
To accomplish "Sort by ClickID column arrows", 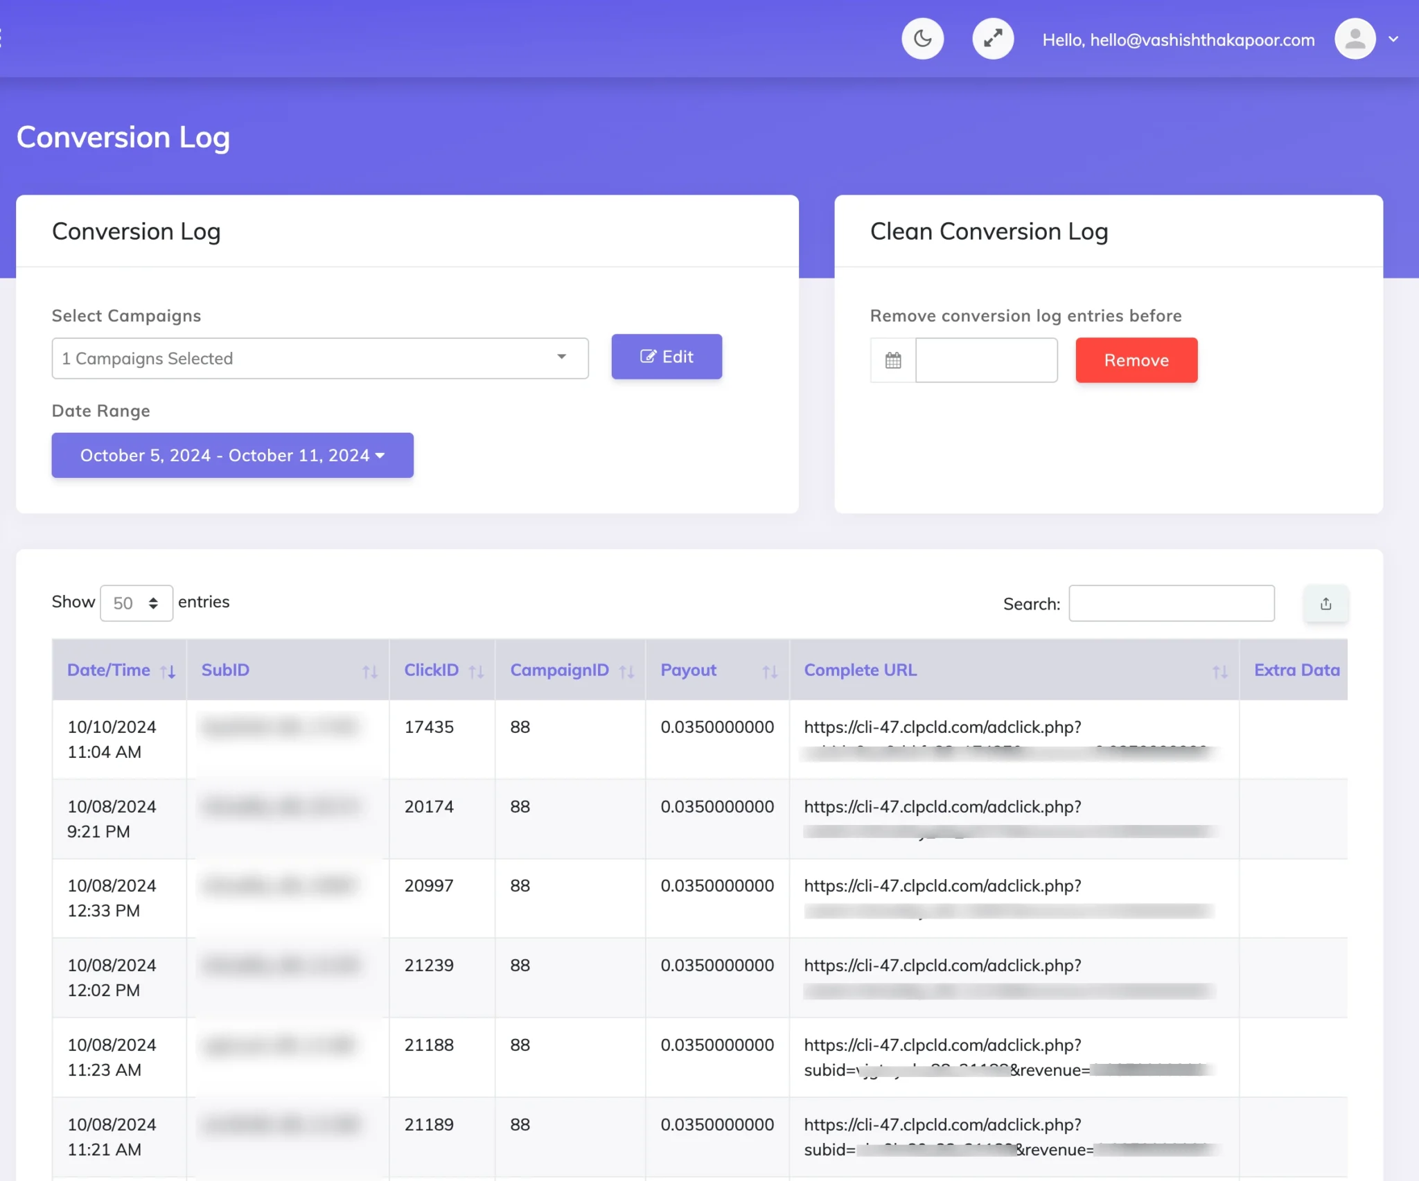I will coord(476,671).
